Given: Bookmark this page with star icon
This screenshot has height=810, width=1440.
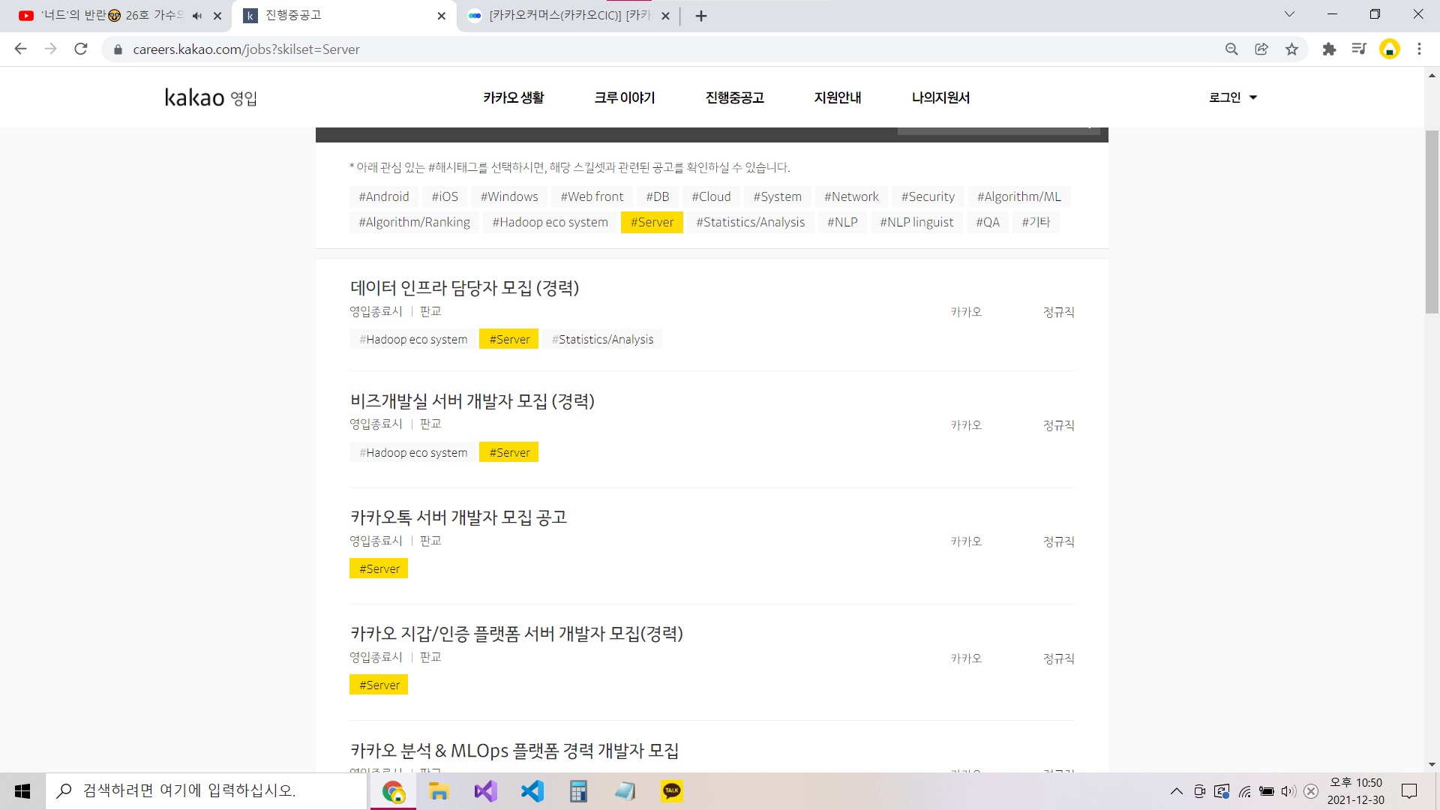Looking at the screenshot, I should (1291, 49).
